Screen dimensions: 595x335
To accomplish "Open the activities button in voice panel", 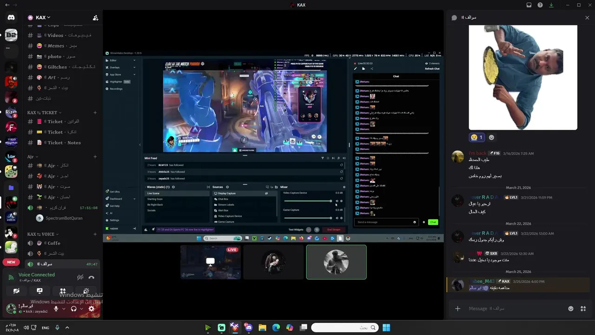I will 63,291.
